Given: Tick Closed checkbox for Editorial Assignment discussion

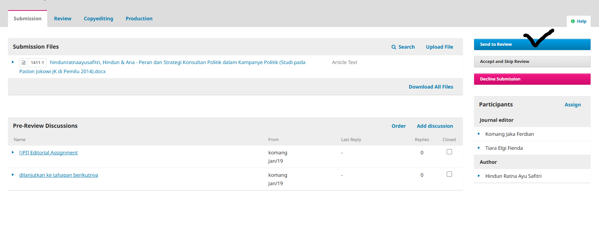Looking at the screenshot, I should coord(449,152).
